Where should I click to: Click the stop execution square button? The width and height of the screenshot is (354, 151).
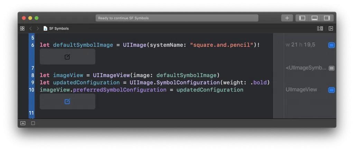pos(33,123)
